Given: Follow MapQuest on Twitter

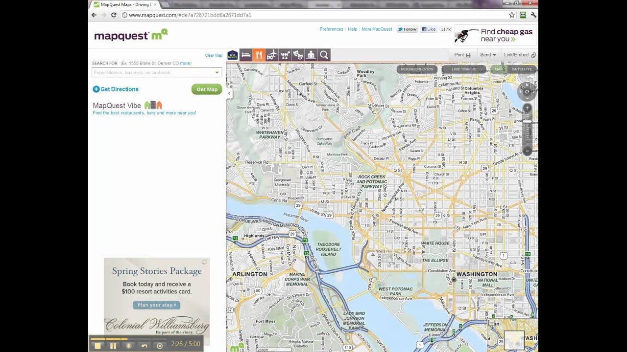Looking at the screenshot, I should [407, 29].
